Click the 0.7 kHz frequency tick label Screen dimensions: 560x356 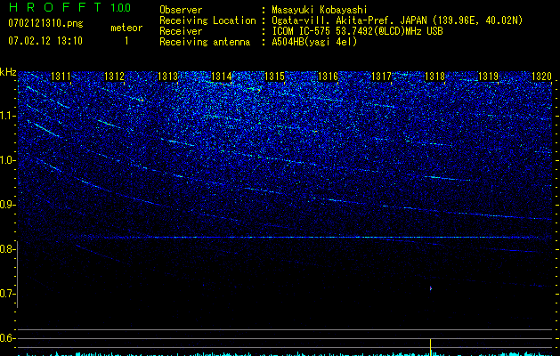click(8, 294)
